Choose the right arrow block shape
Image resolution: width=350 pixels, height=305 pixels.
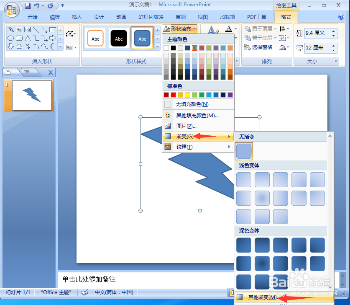[52, 38]
